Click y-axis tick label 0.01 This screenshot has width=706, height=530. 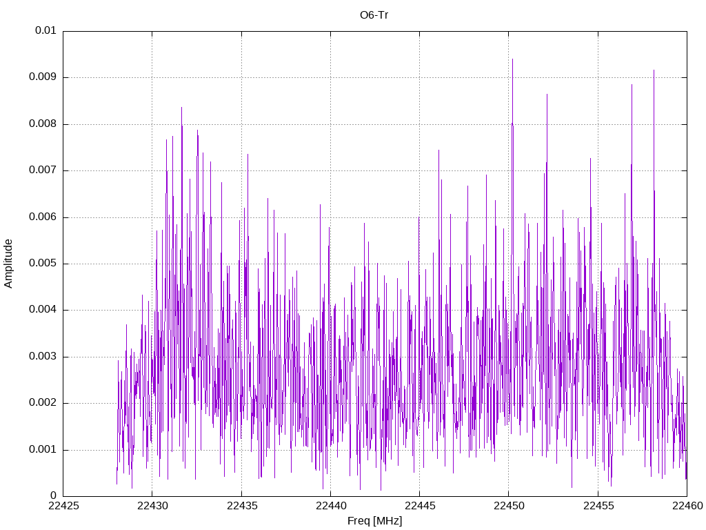coord(46,30)
